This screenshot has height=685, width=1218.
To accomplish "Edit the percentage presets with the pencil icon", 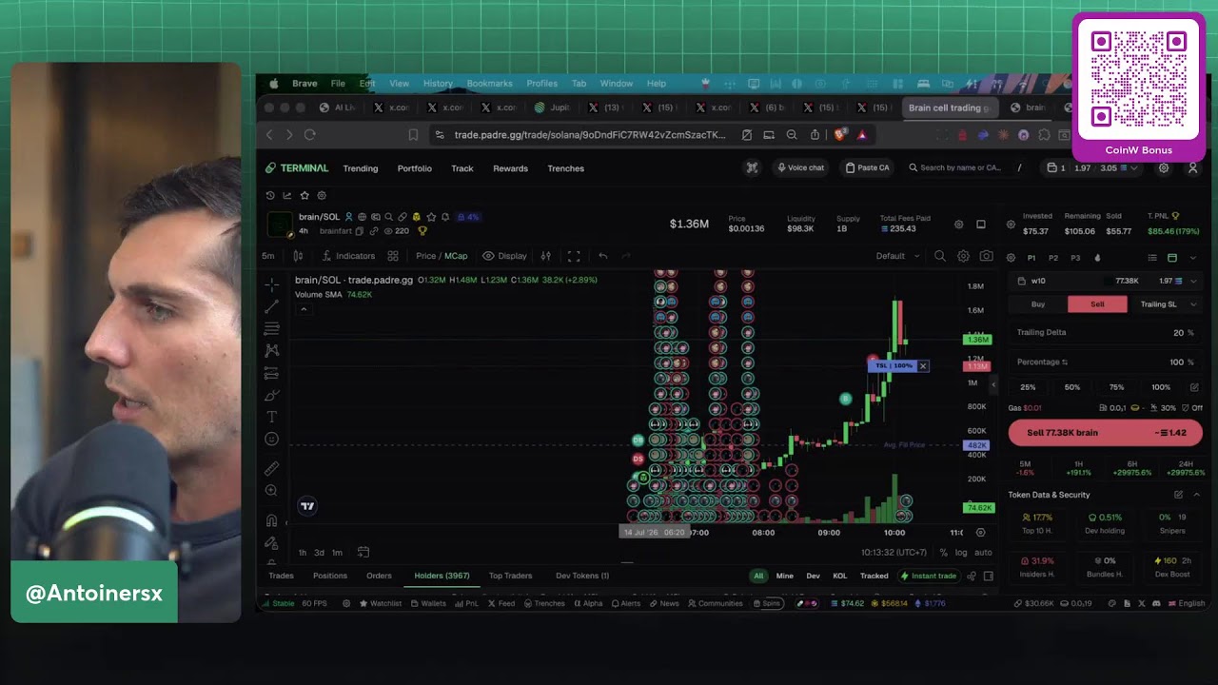I will (x=1194, y=387).
